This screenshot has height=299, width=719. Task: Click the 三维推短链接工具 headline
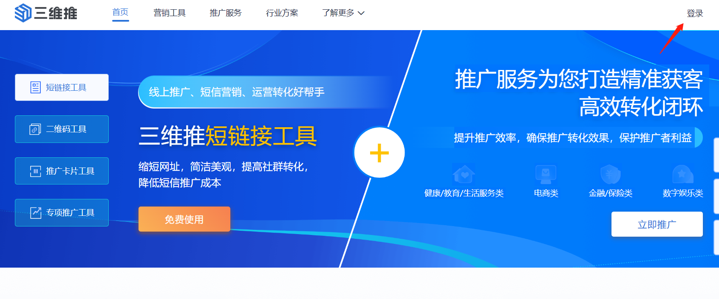pyautogui.click(x=228, y=136)
